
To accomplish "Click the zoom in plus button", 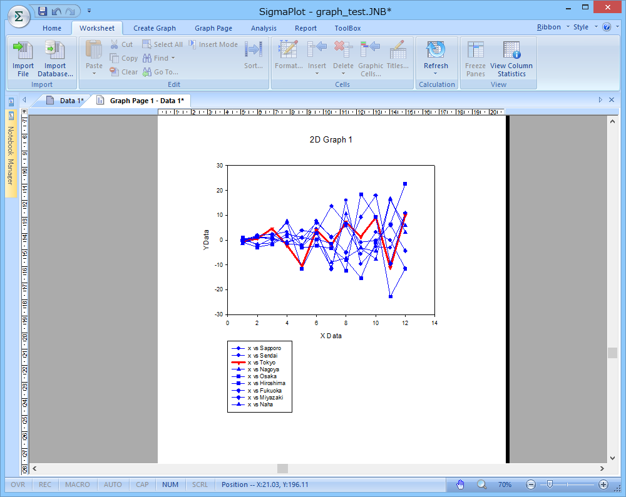I will pos(603,484).
